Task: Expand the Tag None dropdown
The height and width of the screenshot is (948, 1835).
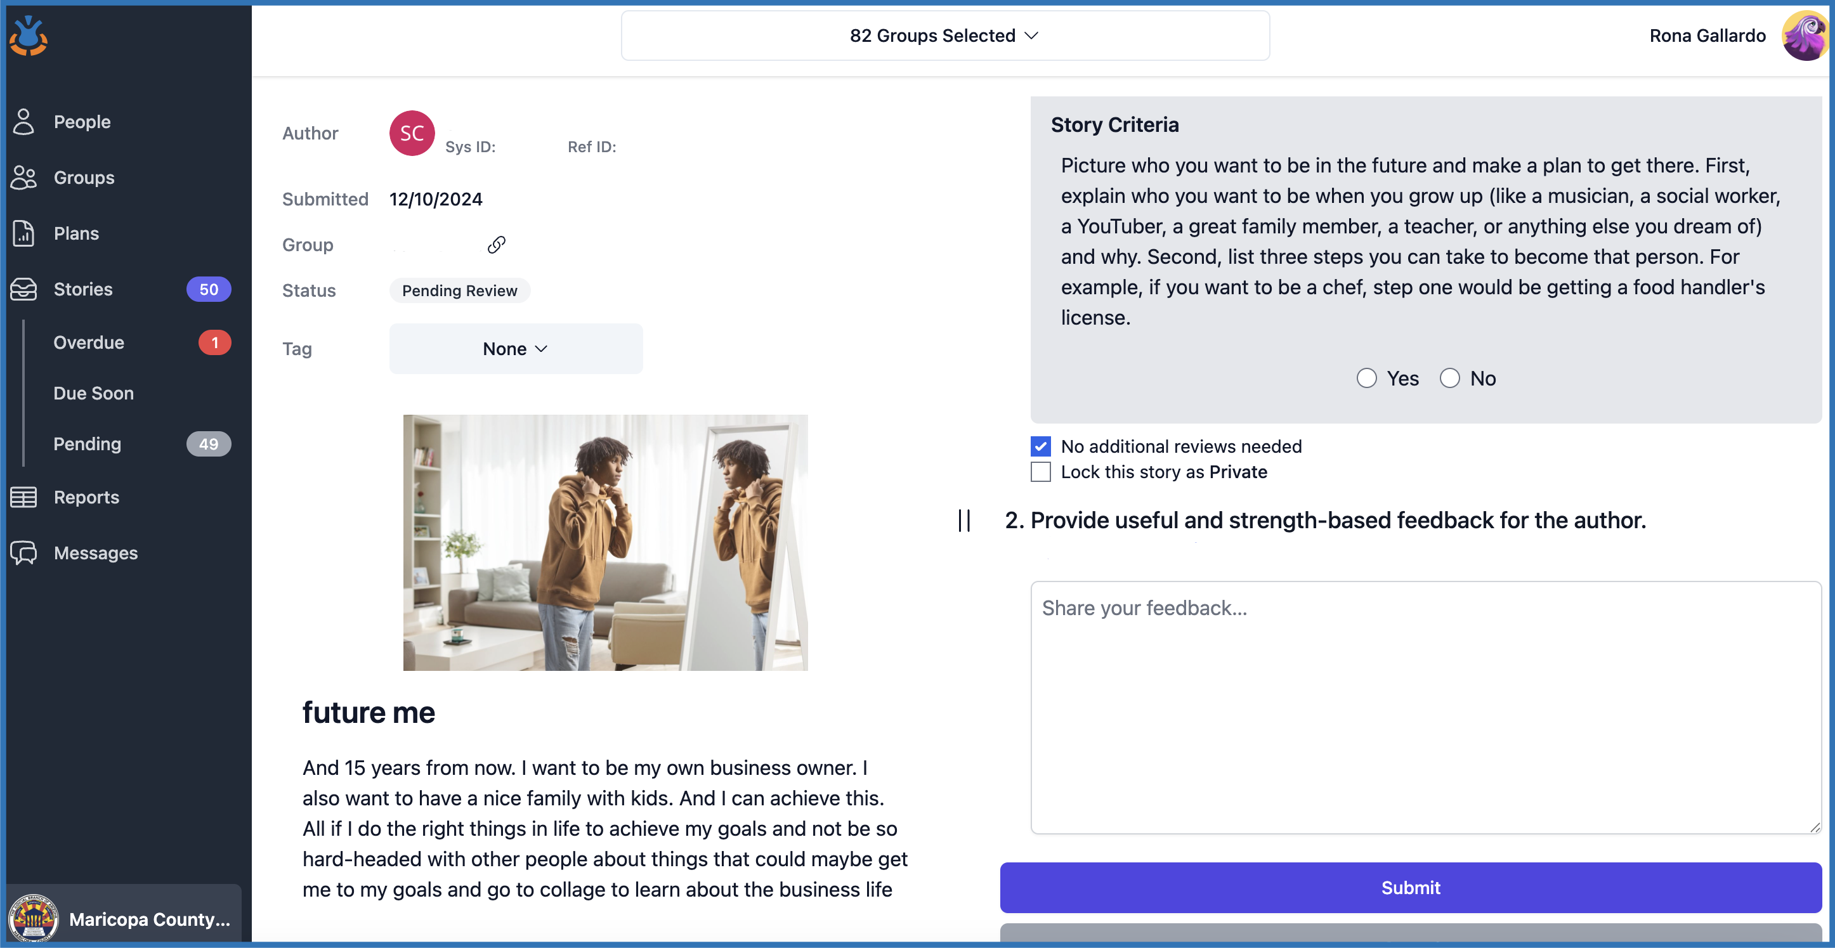Action: tap(515, 349)
